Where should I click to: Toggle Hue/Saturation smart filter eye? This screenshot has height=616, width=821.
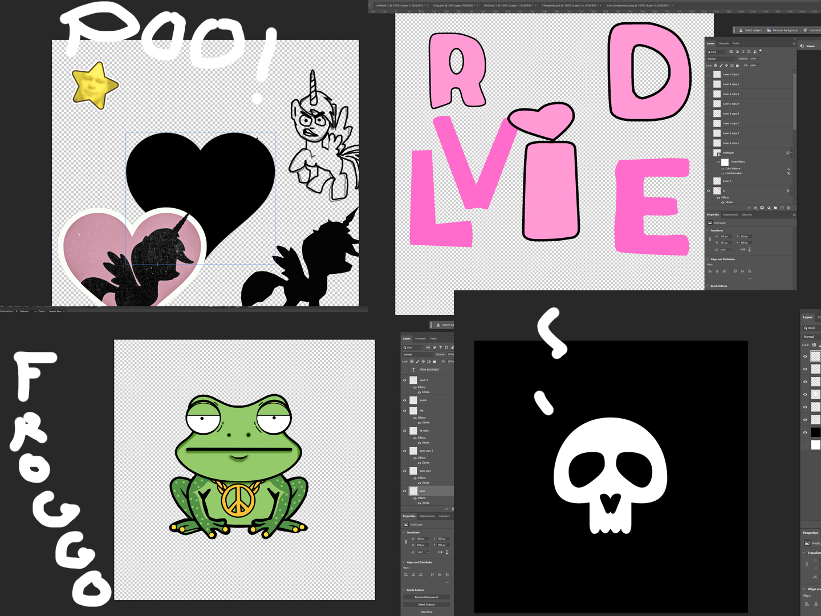pyautogui.click(x=723, y=173)
